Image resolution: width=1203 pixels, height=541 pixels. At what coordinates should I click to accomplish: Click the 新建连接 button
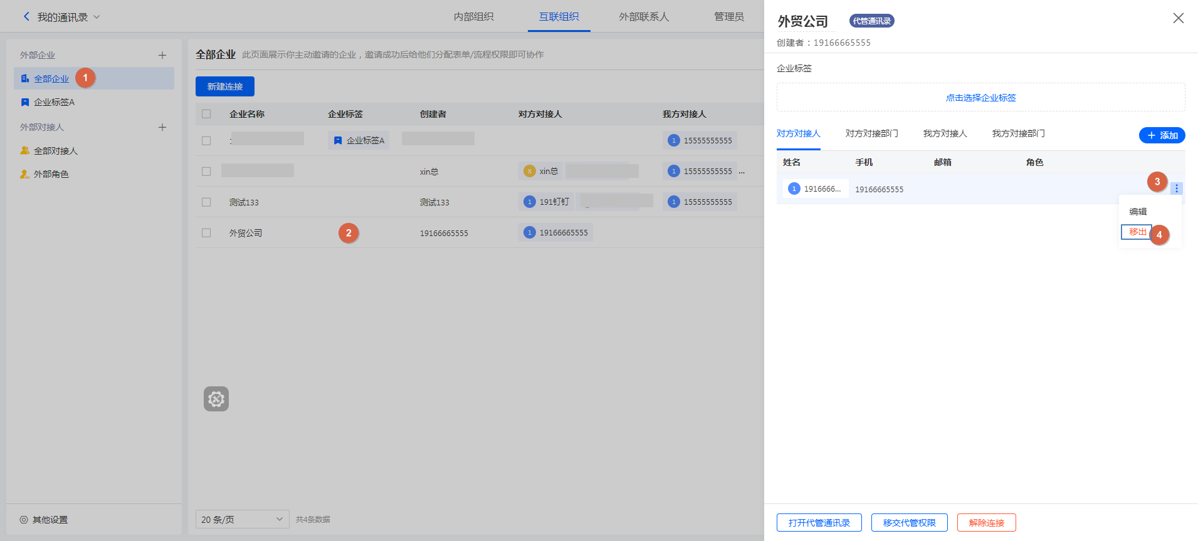225,86
